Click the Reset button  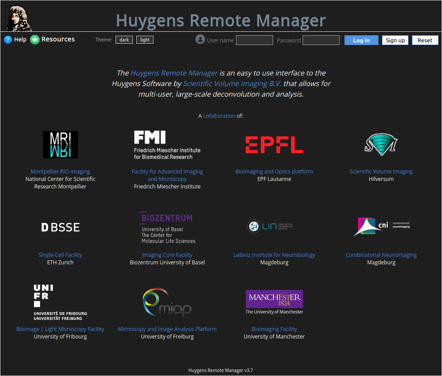coord(425,40)
